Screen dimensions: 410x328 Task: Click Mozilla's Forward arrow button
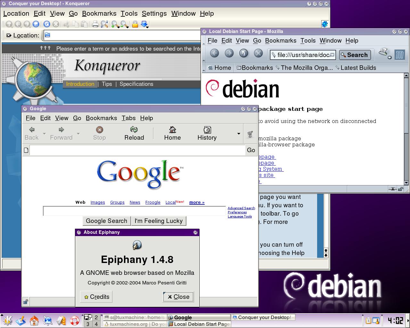pyautogui.click(x=229, y=53)
